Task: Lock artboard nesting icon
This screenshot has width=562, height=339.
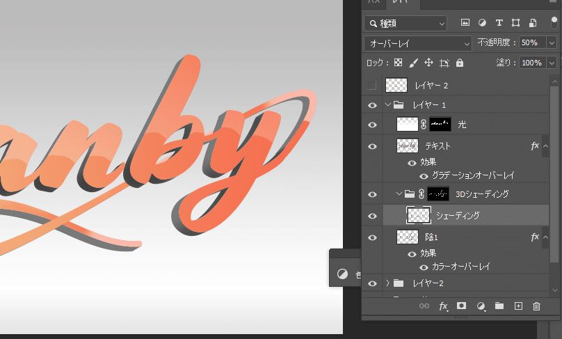Action: coord(444,63)
